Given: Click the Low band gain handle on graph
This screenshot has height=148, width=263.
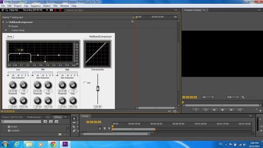Looking at the screenshot, I should pos(20,53).
